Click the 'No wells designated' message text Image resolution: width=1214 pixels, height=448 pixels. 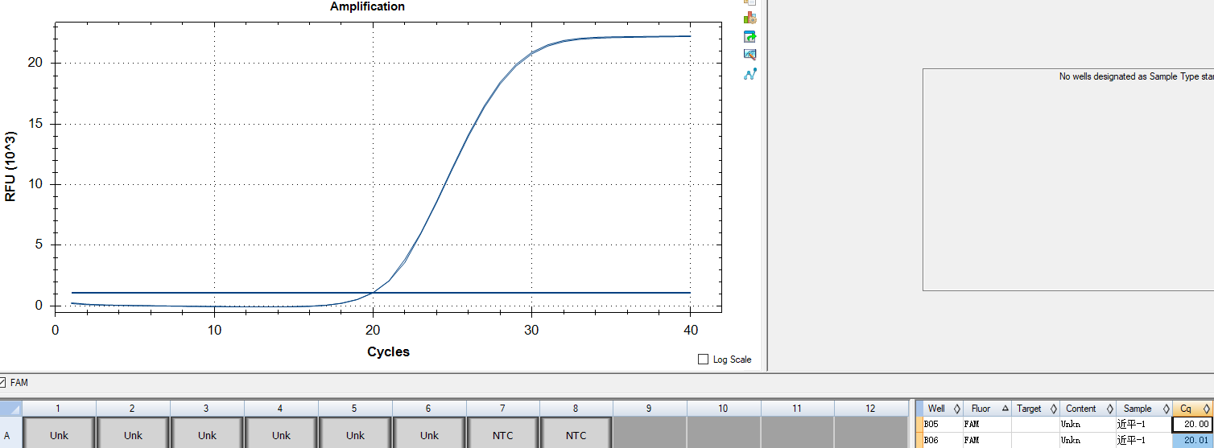[x=1136, y=77]
